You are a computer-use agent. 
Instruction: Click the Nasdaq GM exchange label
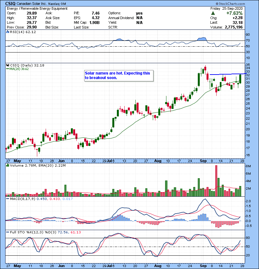pos(57,4)
